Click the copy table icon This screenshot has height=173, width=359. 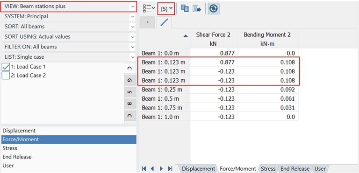(x=185, y=8)
